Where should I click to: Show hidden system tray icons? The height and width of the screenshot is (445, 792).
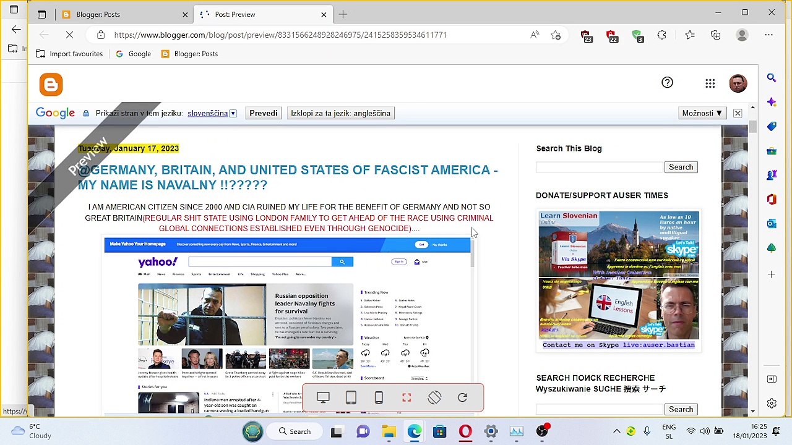616,431
